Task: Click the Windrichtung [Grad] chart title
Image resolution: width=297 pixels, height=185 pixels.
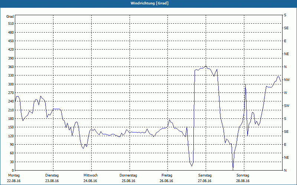Action: coord(150,3)
